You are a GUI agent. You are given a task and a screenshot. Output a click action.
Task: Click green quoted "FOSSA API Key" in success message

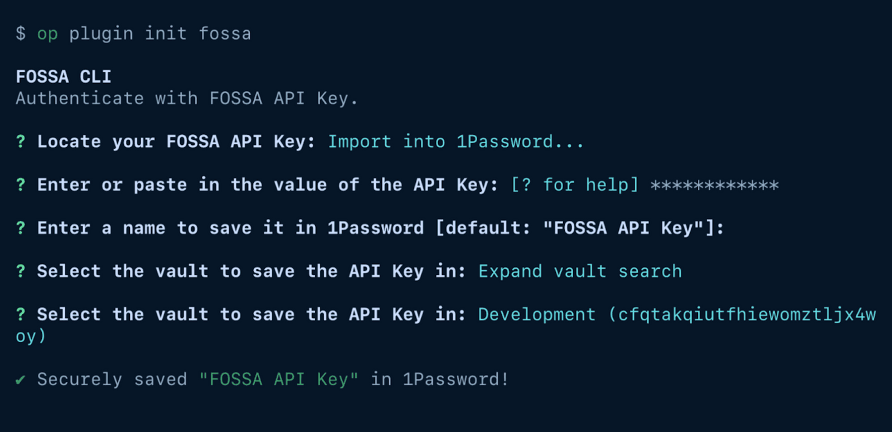click(279, 380)
